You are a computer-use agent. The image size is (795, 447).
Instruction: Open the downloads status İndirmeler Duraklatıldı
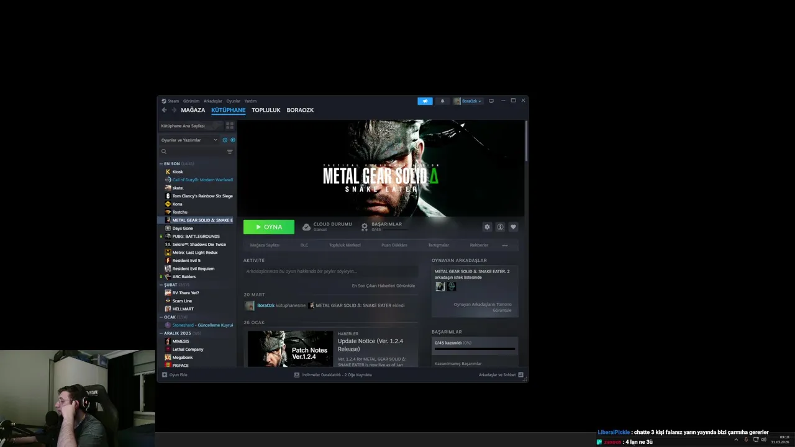(x=333, y=375)
